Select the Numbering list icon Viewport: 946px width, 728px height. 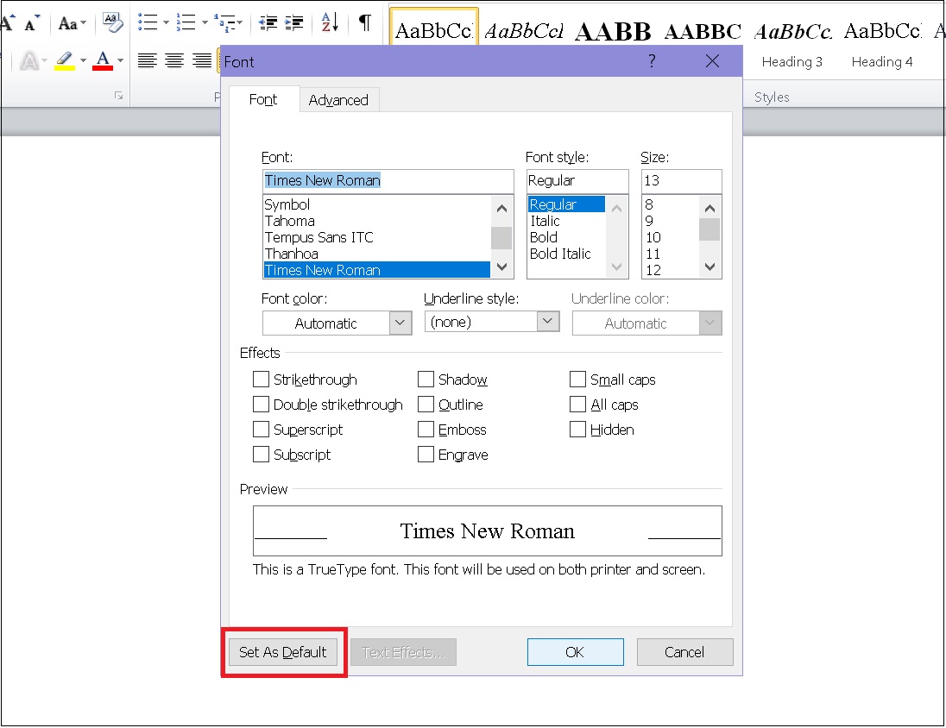[185, 22]
